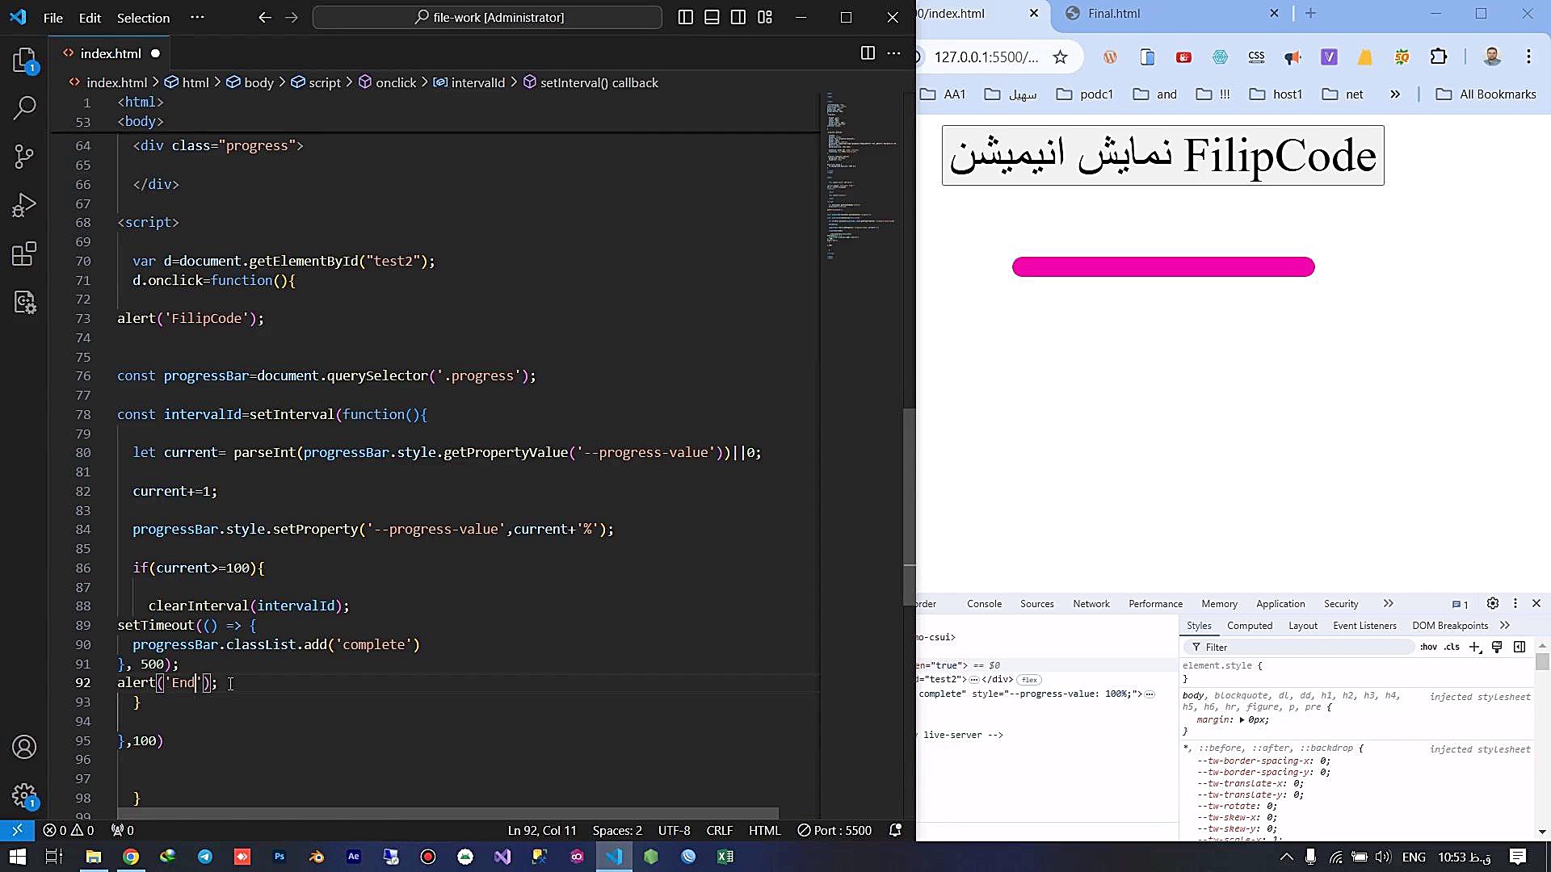Click the New Style Rule plus icon
The width and height of the screenshot is (1551, 872).
pyautogui.click(x=1475, y=647)
